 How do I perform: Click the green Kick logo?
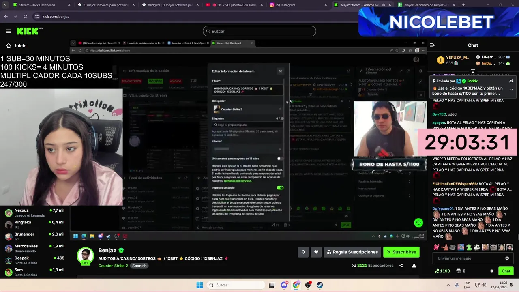(29, 31)
